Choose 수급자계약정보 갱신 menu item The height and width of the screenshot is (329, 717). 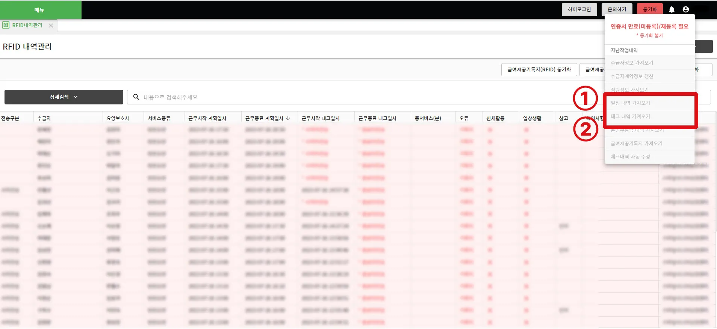point(649,76)
